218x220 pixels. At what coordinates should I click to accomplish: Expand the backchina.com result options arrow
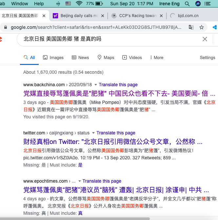pos(95,85)
